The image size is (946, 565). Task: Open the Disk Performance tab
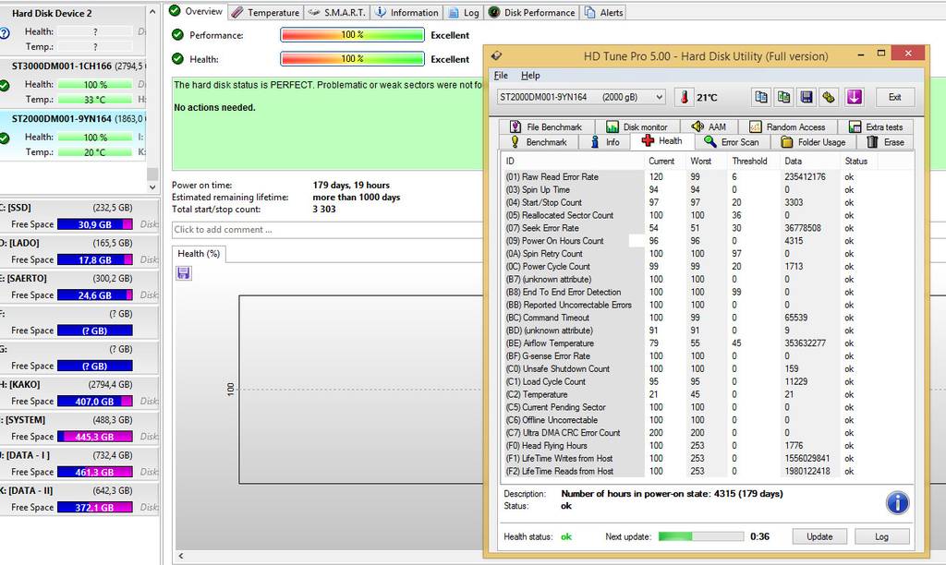[x=531, y=12]
